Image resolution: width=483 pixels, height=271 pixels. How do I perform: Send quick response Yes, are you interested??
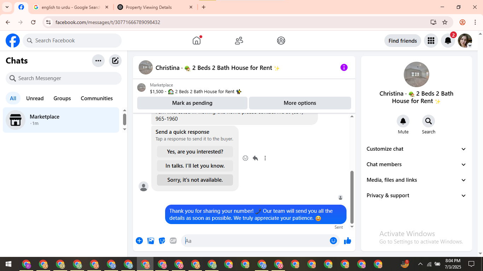pyautogui.click(x=195, y=152)
